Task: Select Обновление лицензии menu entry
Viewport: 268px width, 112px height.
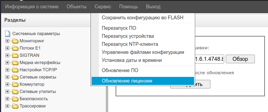Action: (127, 81)
